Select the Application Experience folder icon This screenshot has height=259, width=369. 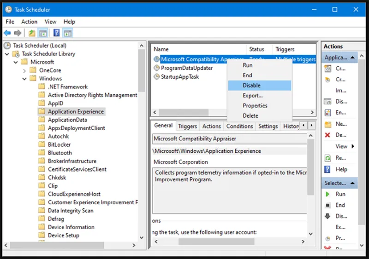[42, 111]
